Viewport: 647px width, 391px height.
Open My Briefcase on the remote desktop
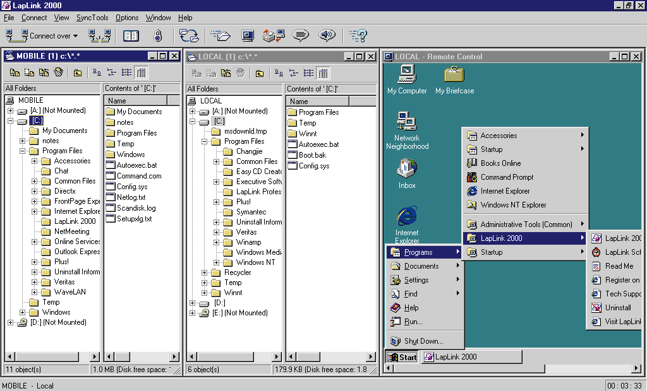[455, 80]
